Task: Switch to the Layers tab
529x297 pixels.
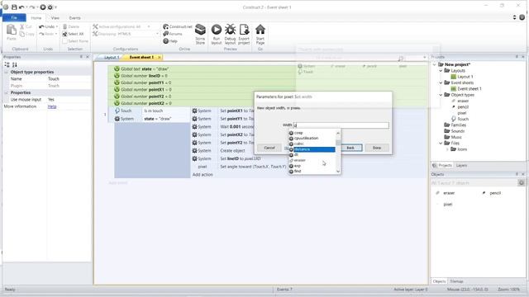Action: [x=461, y=165]
